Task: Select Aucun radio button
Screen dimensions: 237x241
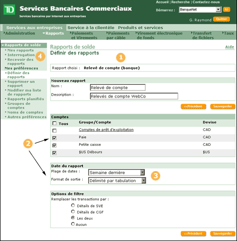Action: point(73,224)
